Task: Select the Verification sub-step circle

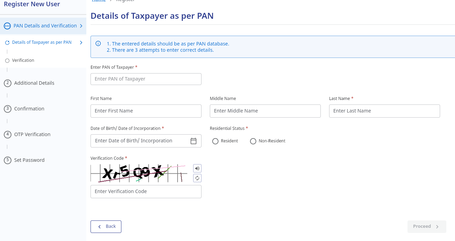Action: click(x=7, y=60)
